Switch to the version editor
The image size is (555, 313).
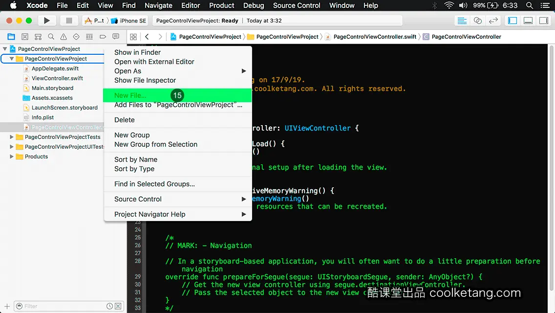click(x=493, y=21)
